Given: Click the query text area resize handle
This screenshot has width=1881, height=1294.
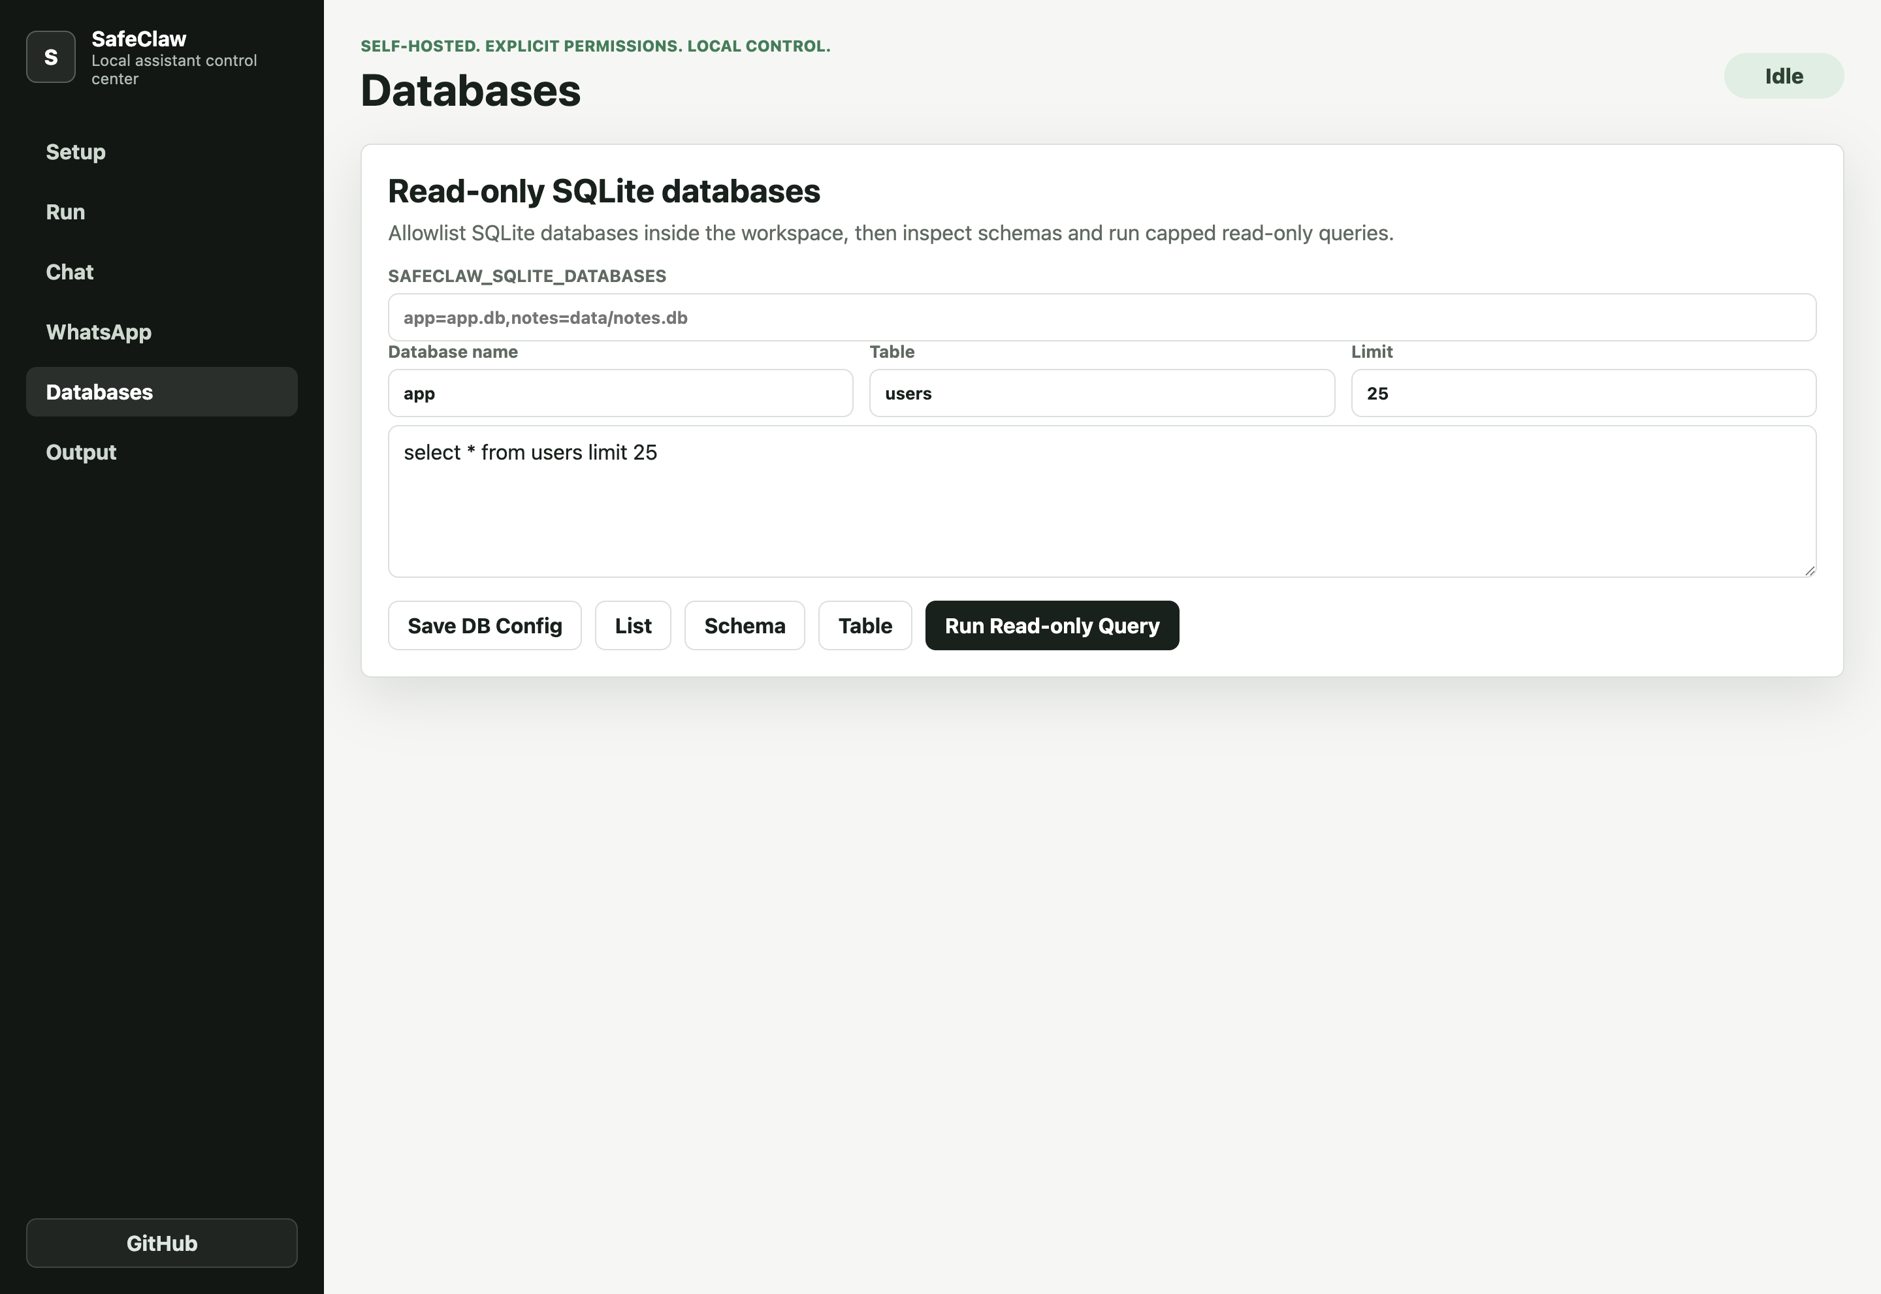Looking at the screenshot, I should point(1810,571).
